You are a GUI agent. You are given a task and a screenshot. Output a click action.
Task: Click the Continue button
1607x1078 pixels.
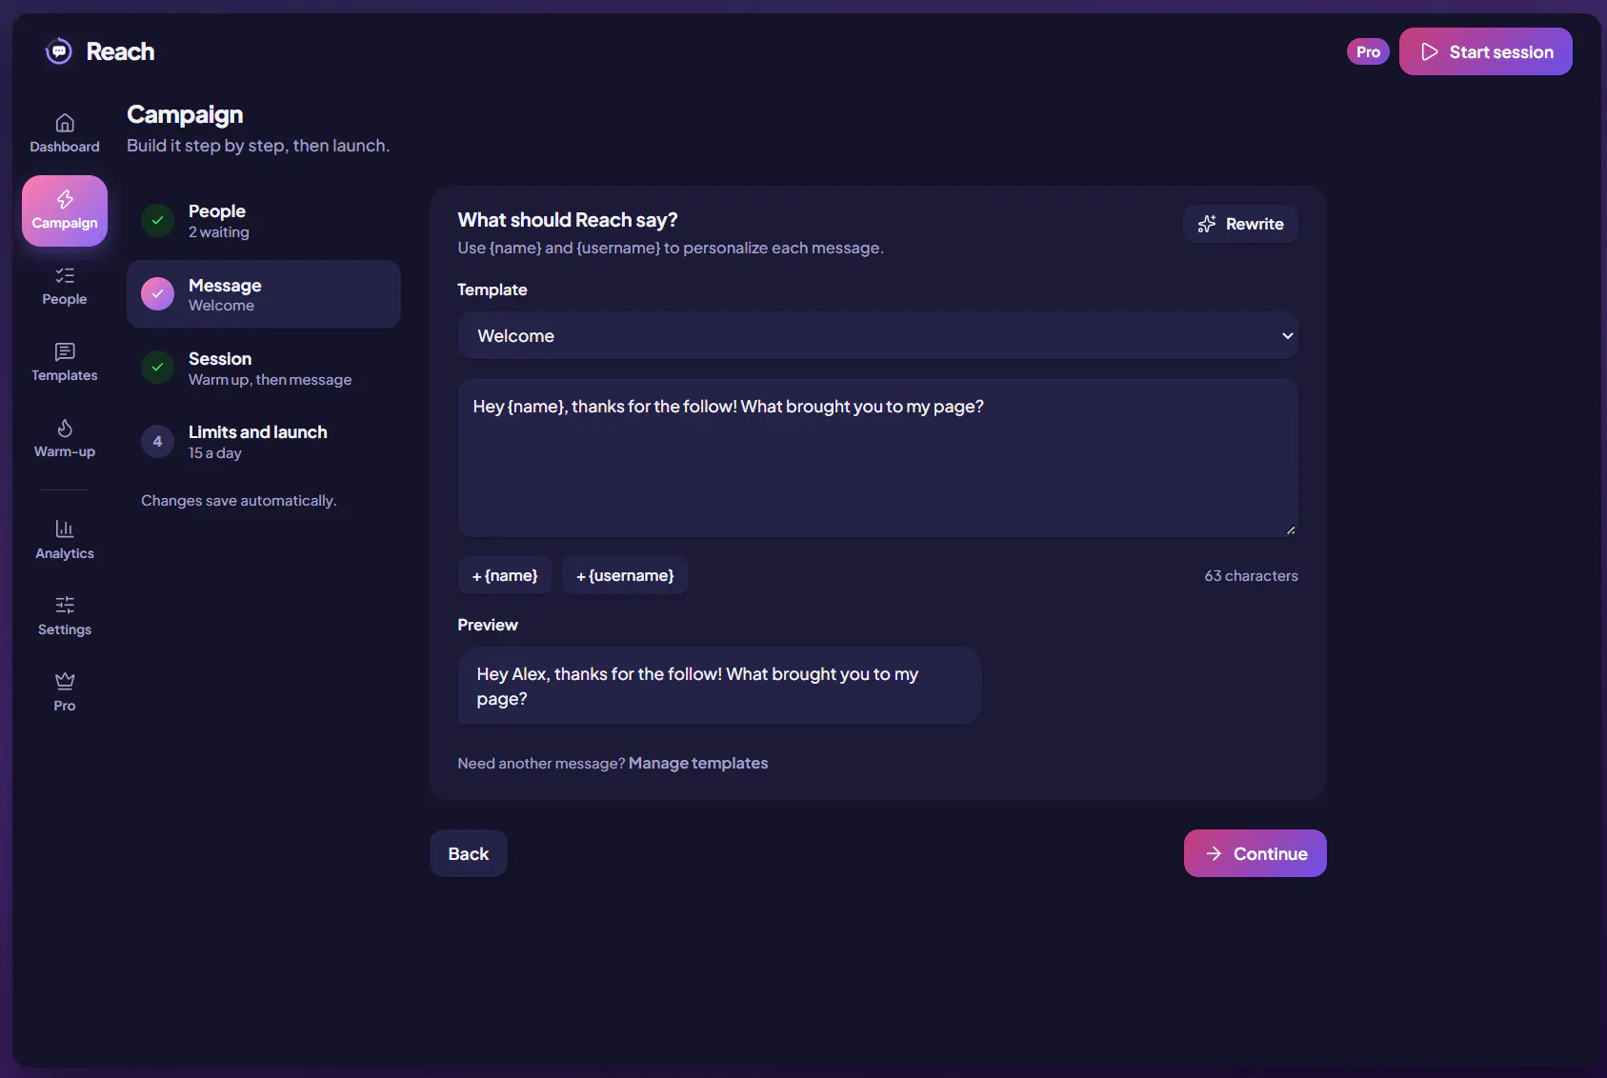tap(1255, 853)
